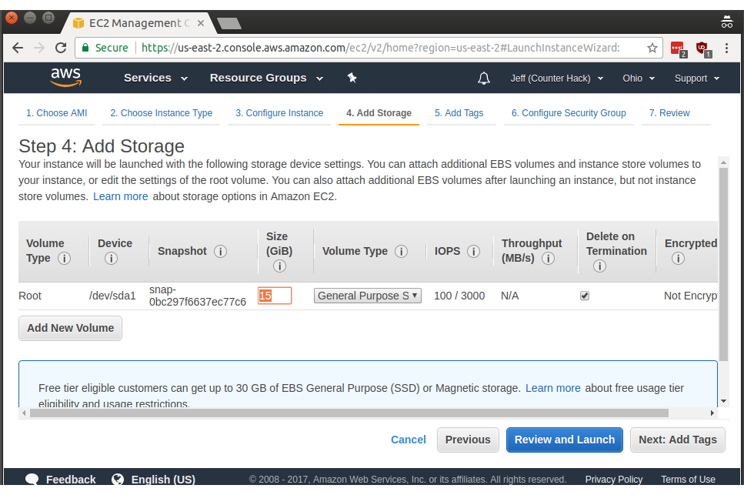Viewport: 744px width, 495px height.
Task: Go to step 5 Add Tags
Action: coord(459,113)
